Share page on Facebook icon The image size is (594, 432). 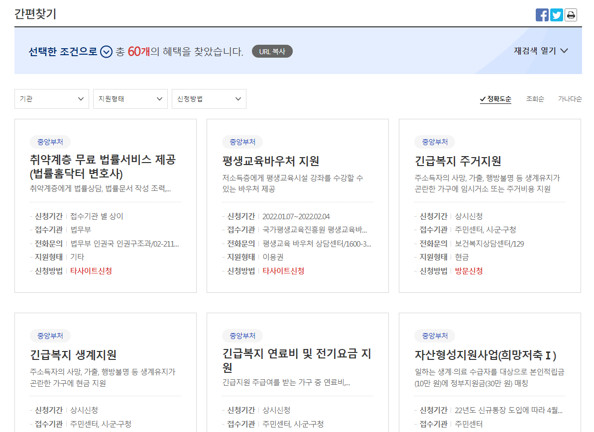click(542, 15)
